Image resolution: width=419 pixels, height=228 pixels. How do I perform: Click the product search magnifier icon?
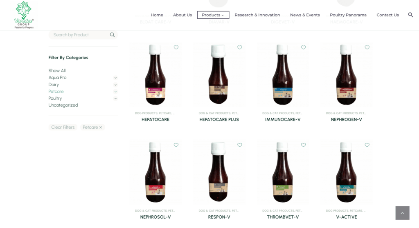click(x=112, y=35)
